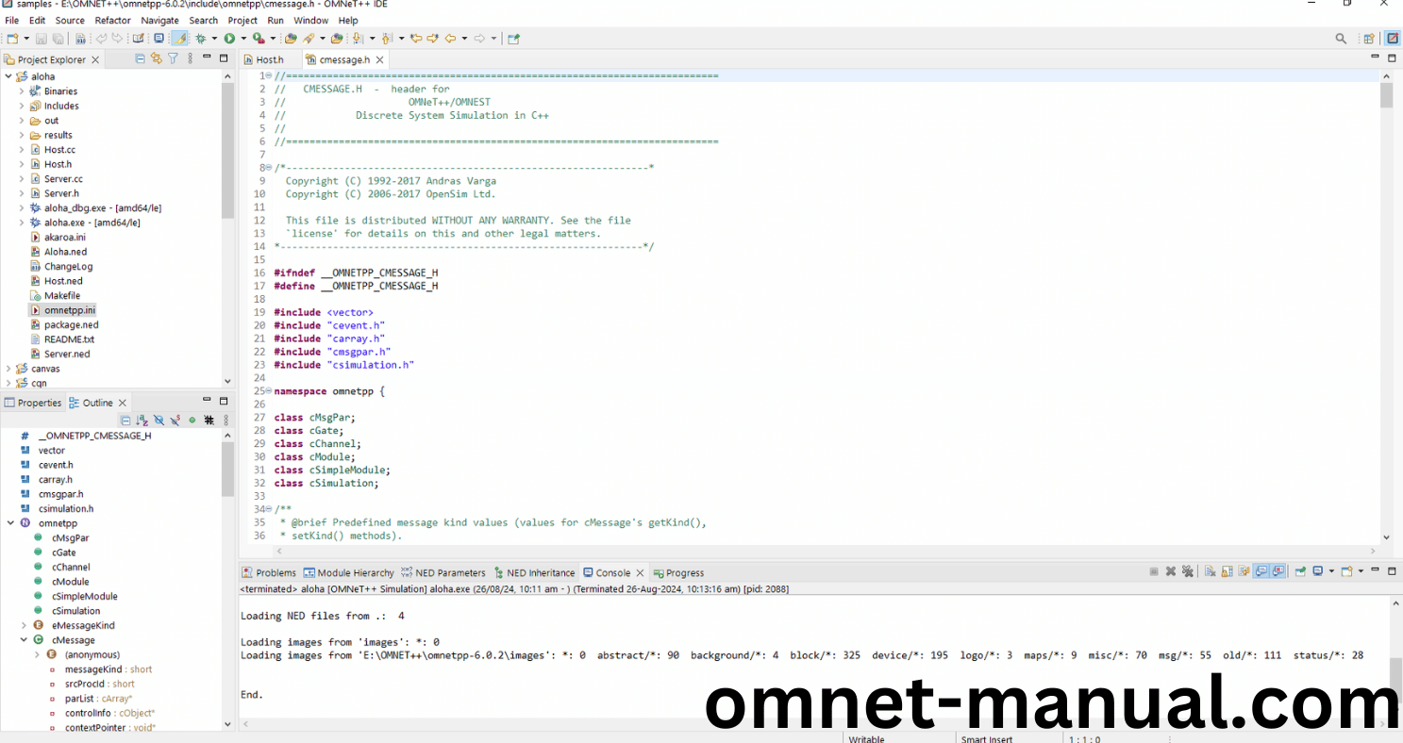
Task: Close the cmessage.h editor tab
Action: 379,59
